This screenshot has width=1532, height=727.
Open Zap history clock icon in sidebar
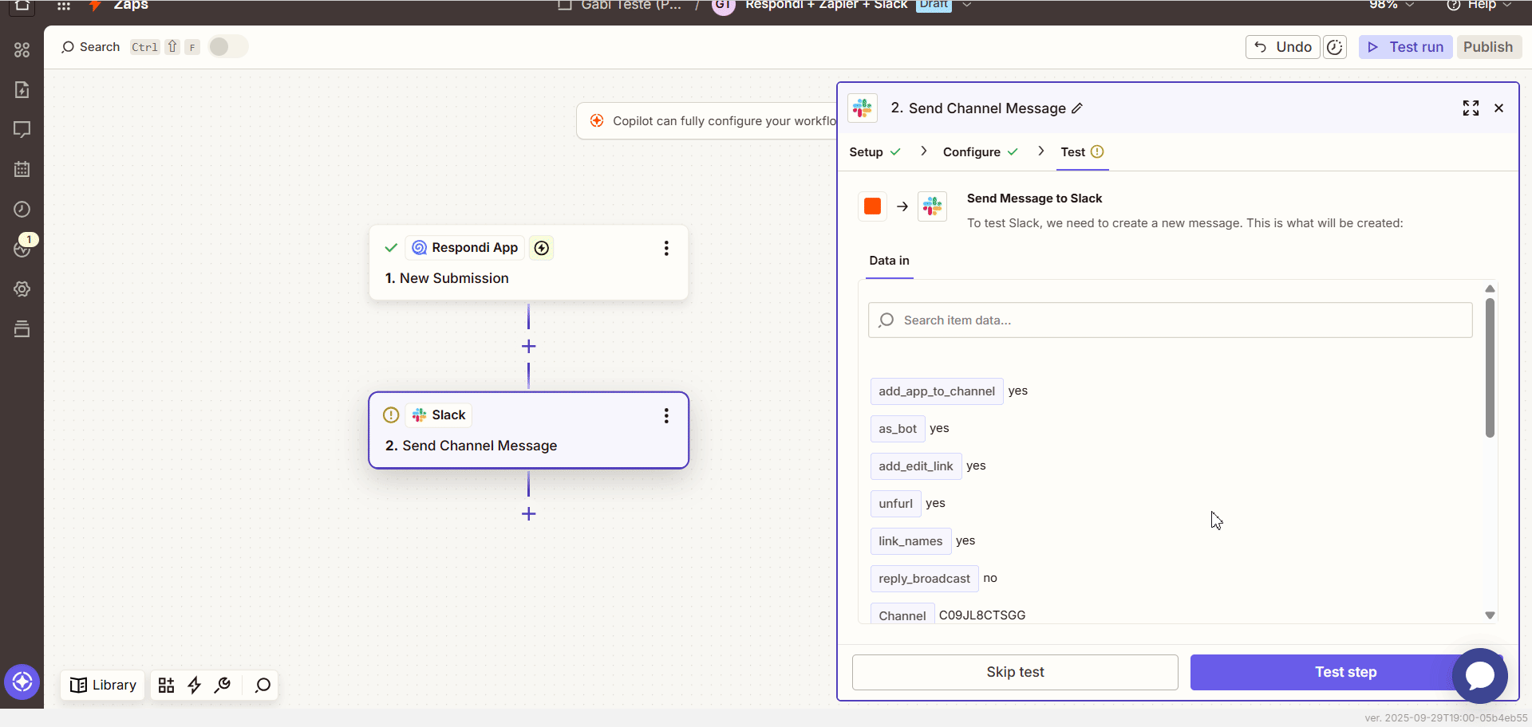pyautogui.click(x=22, y=209)
